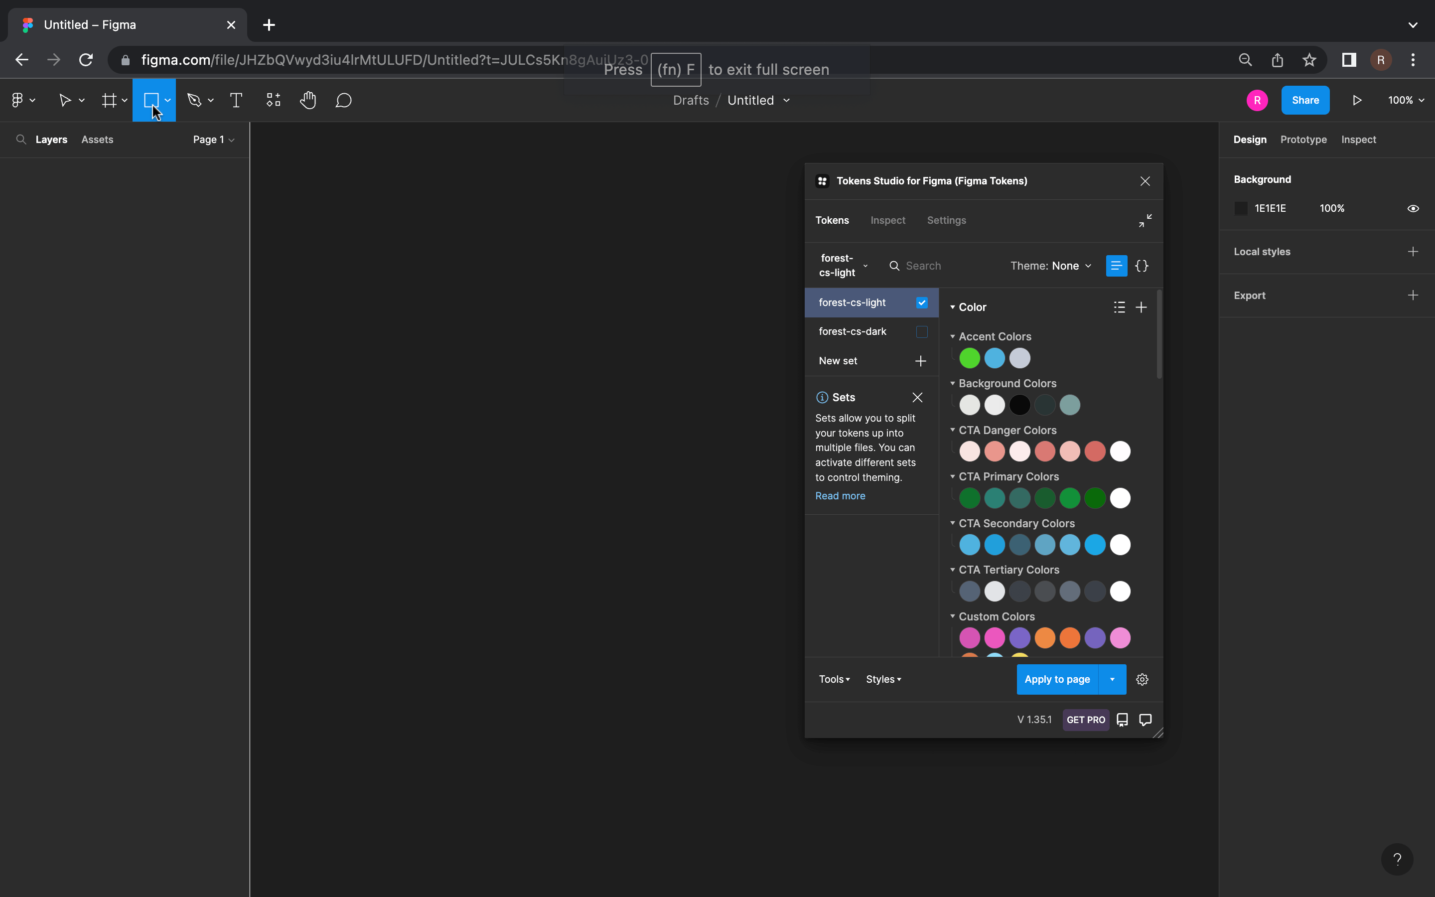Switch to list view in tokens toolbar
This screenshot has height=897, width=1435.
click(1117, 266)
